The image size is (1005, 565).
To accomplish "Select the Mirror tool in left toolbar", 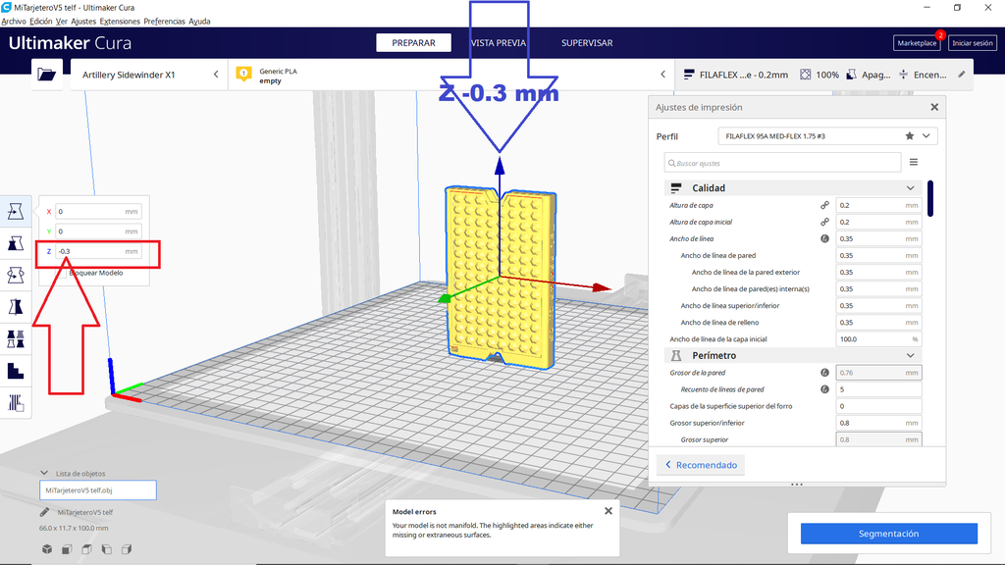I will click(x=16, y=307).
